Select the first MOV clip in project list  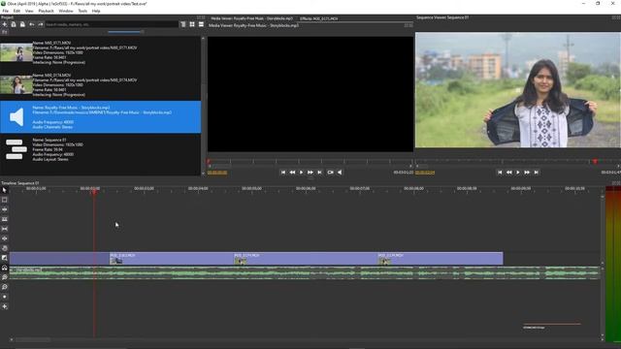point(101,52)
